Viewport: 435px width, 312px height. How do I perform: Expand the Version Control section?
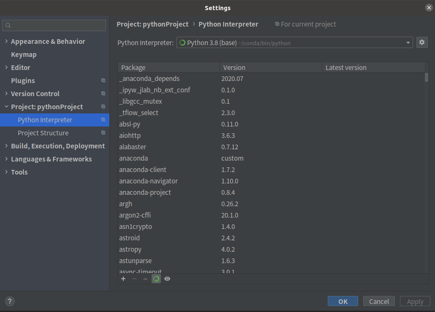[6, 94]
